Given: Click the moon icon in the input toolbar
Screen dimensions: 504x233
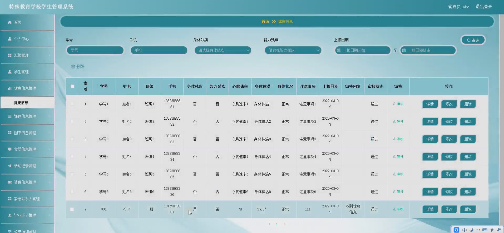Looking at the screenshot, I should pos(471,230).
